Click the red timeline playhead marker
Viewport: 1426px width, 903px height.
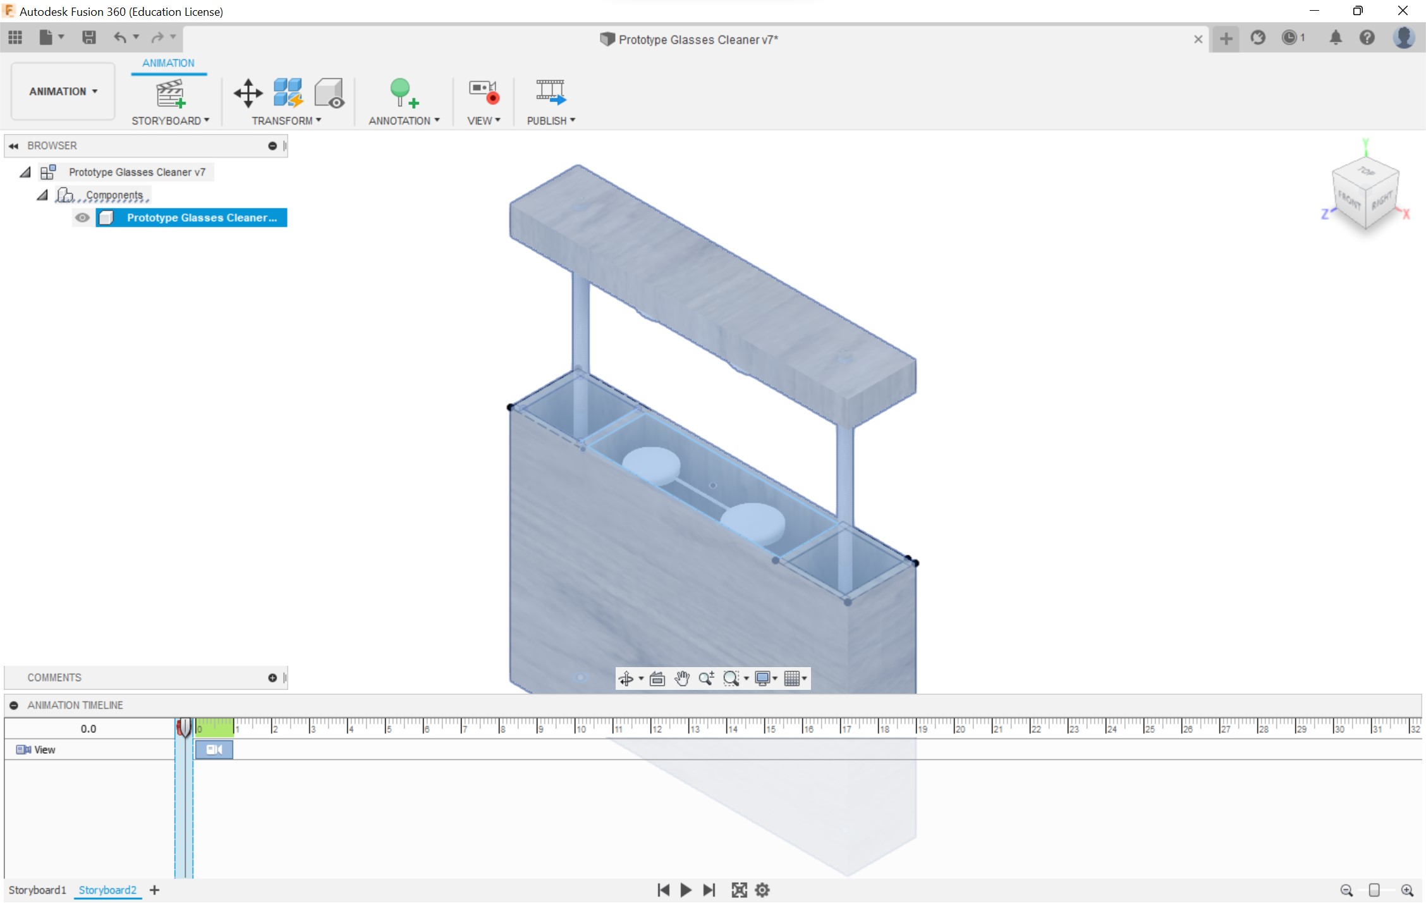pyautogui.click(x=183, y=728)
